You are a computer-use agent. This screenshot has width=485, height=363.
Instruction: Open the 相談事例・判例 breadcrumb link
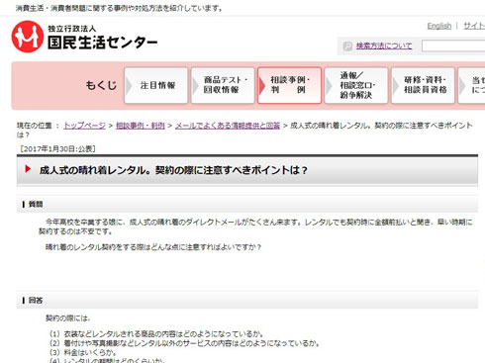141,126
